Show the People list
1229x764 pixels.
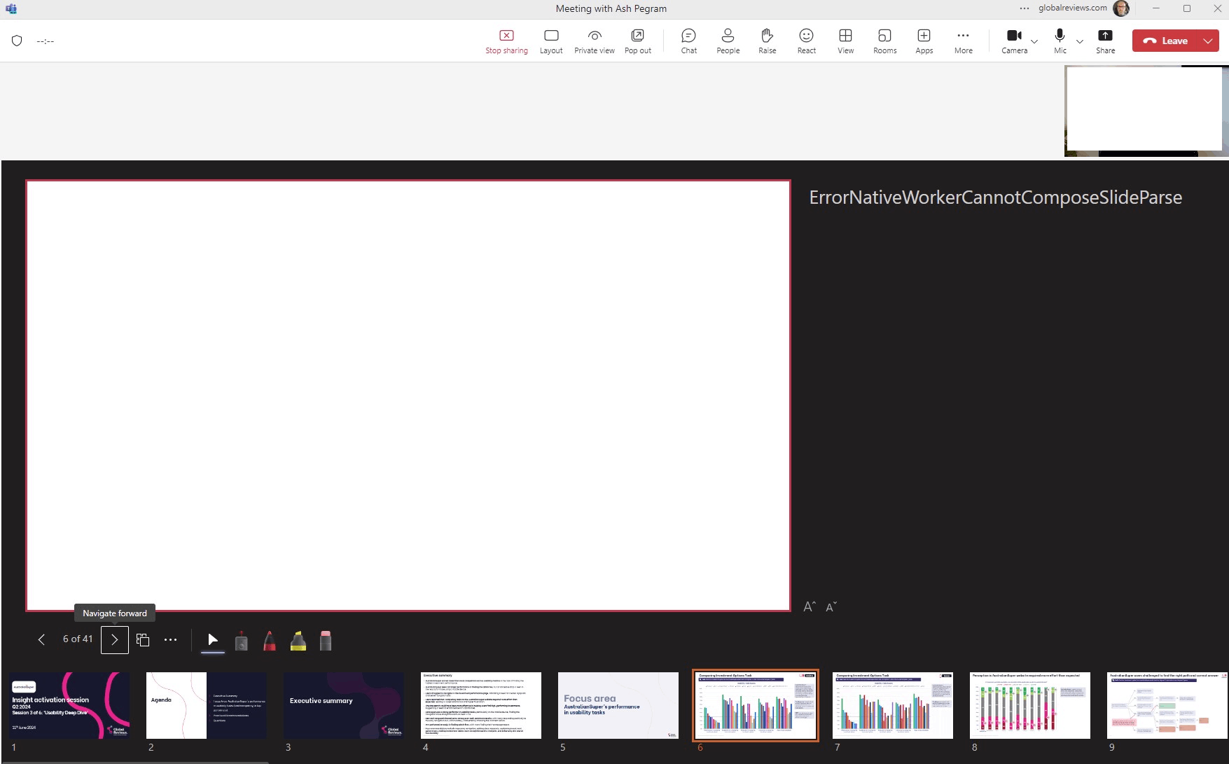click(728, 41)
